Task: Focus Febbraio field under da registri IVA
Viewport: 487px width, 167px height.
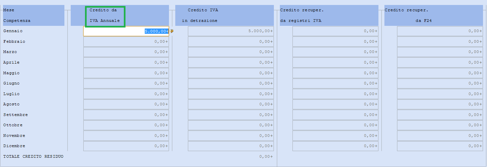Action: click(335, 41)
